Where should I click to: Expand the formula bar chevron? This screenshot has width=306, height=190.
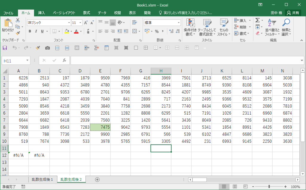tap(302, 60)
